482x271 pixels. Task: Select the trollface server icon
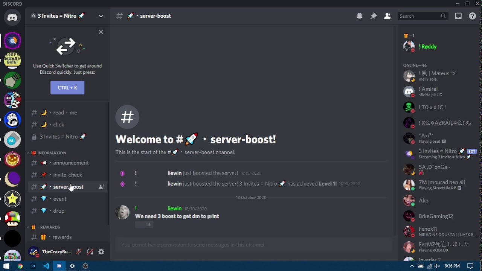coord(12,120)
